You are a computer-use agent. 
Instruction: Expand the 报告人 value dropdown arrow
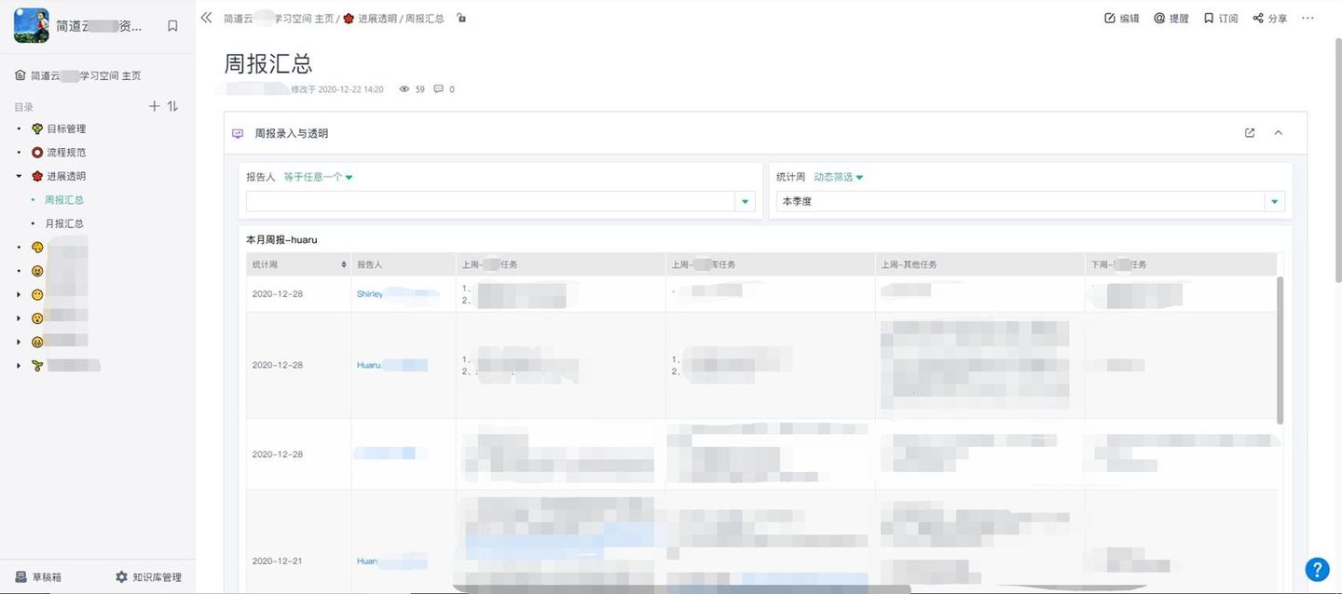click(x=746, y=201)
